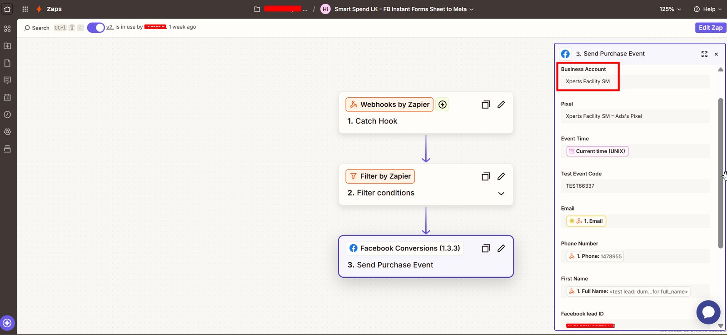727x335 pixels.
Task: Open the Zap name dropdown arrow
Action: [x=471, y=9]
